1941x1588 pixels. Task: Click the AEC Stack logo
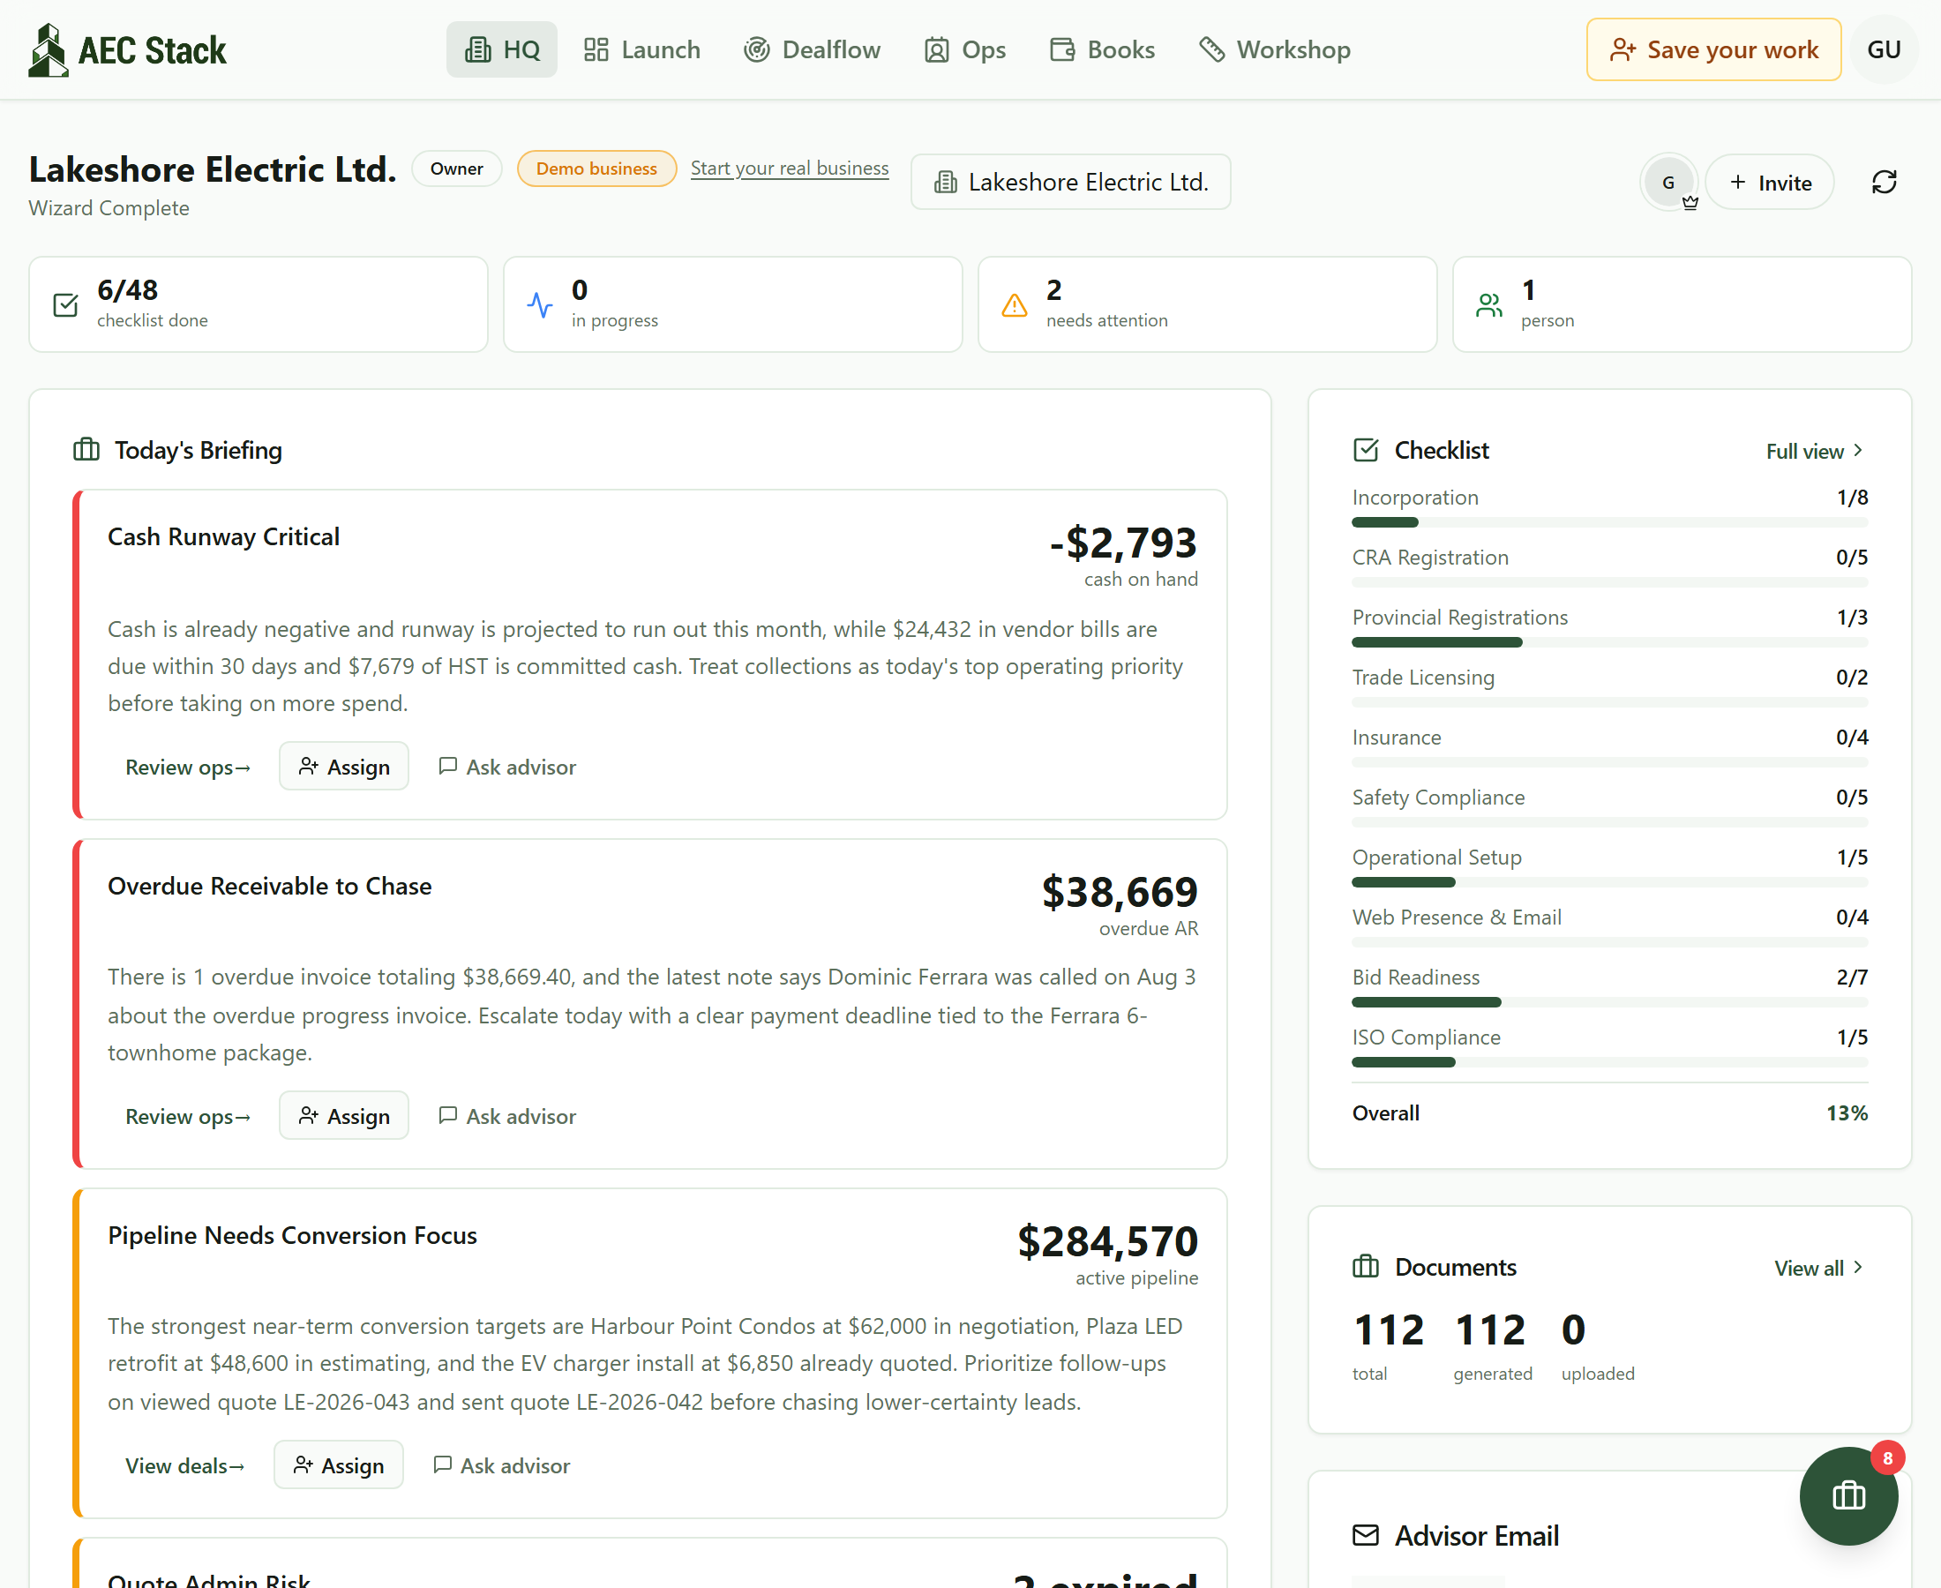127,49
